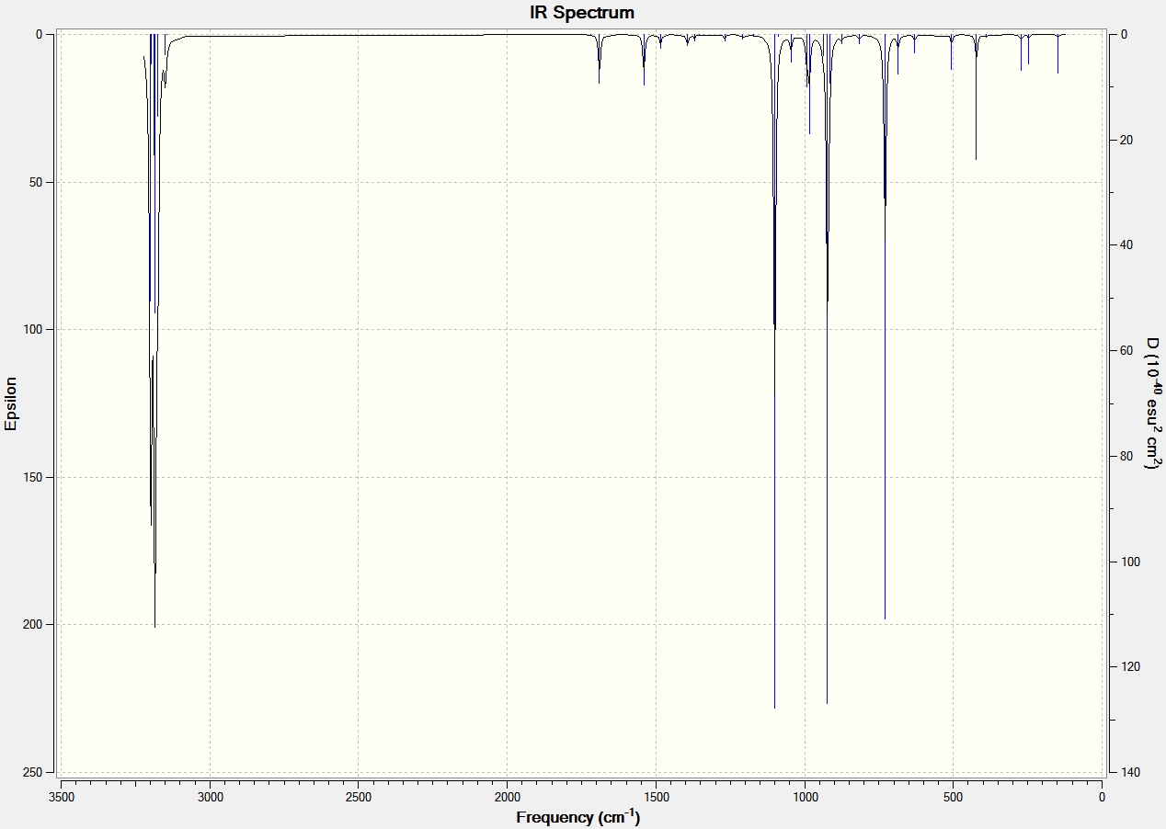Viewport: 1166px width, 829px height.
Task: Select the Epsilon axis label
Action: 11,403
